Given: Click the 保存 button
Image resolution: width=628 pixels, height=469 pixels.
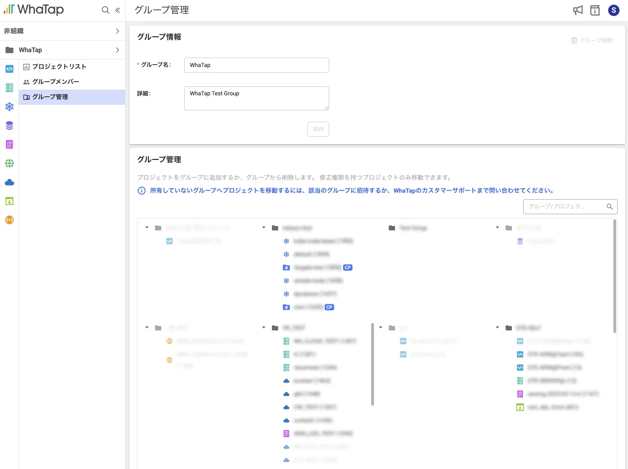Looking at the screenshot, I should 318,129.
